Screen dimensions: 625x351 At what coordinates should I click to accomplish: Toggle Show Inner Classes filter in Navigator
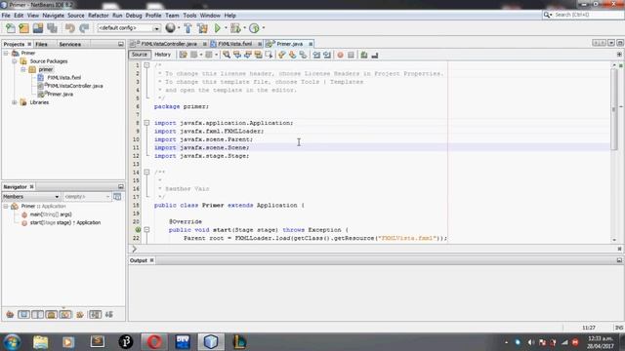tap(65, 315)
